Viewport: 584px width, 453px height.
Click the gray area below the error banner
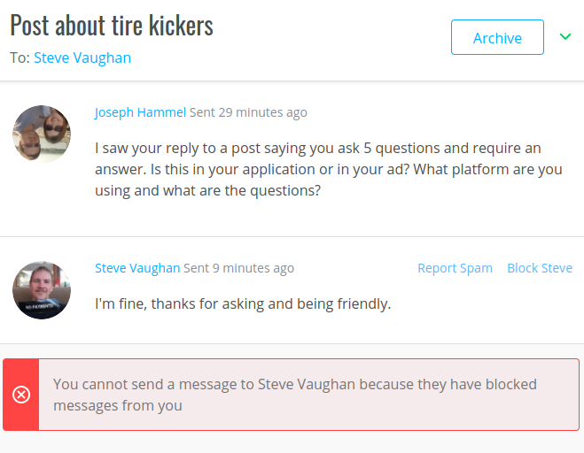click(x=292, y=442)
